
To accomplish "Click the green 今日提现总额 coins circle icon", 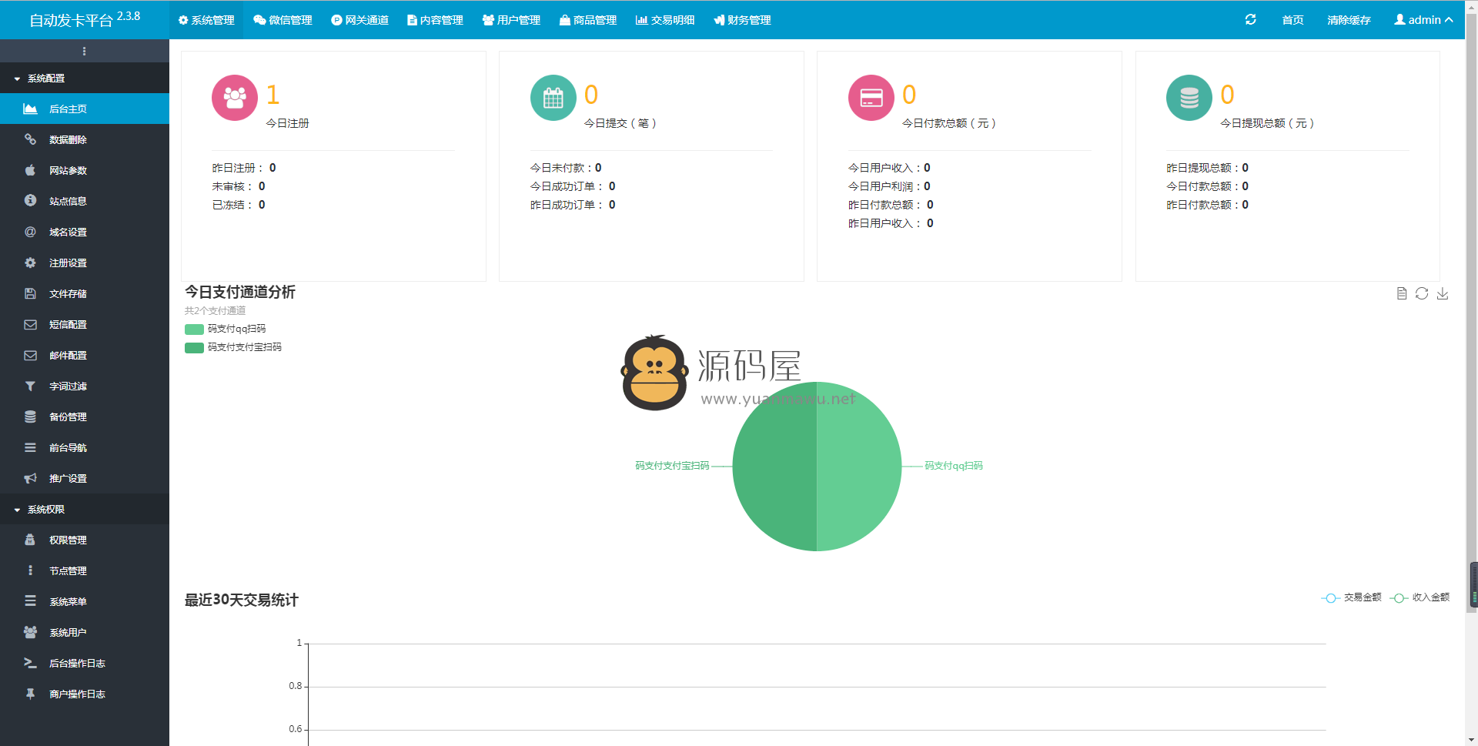I will [1189, 98].
